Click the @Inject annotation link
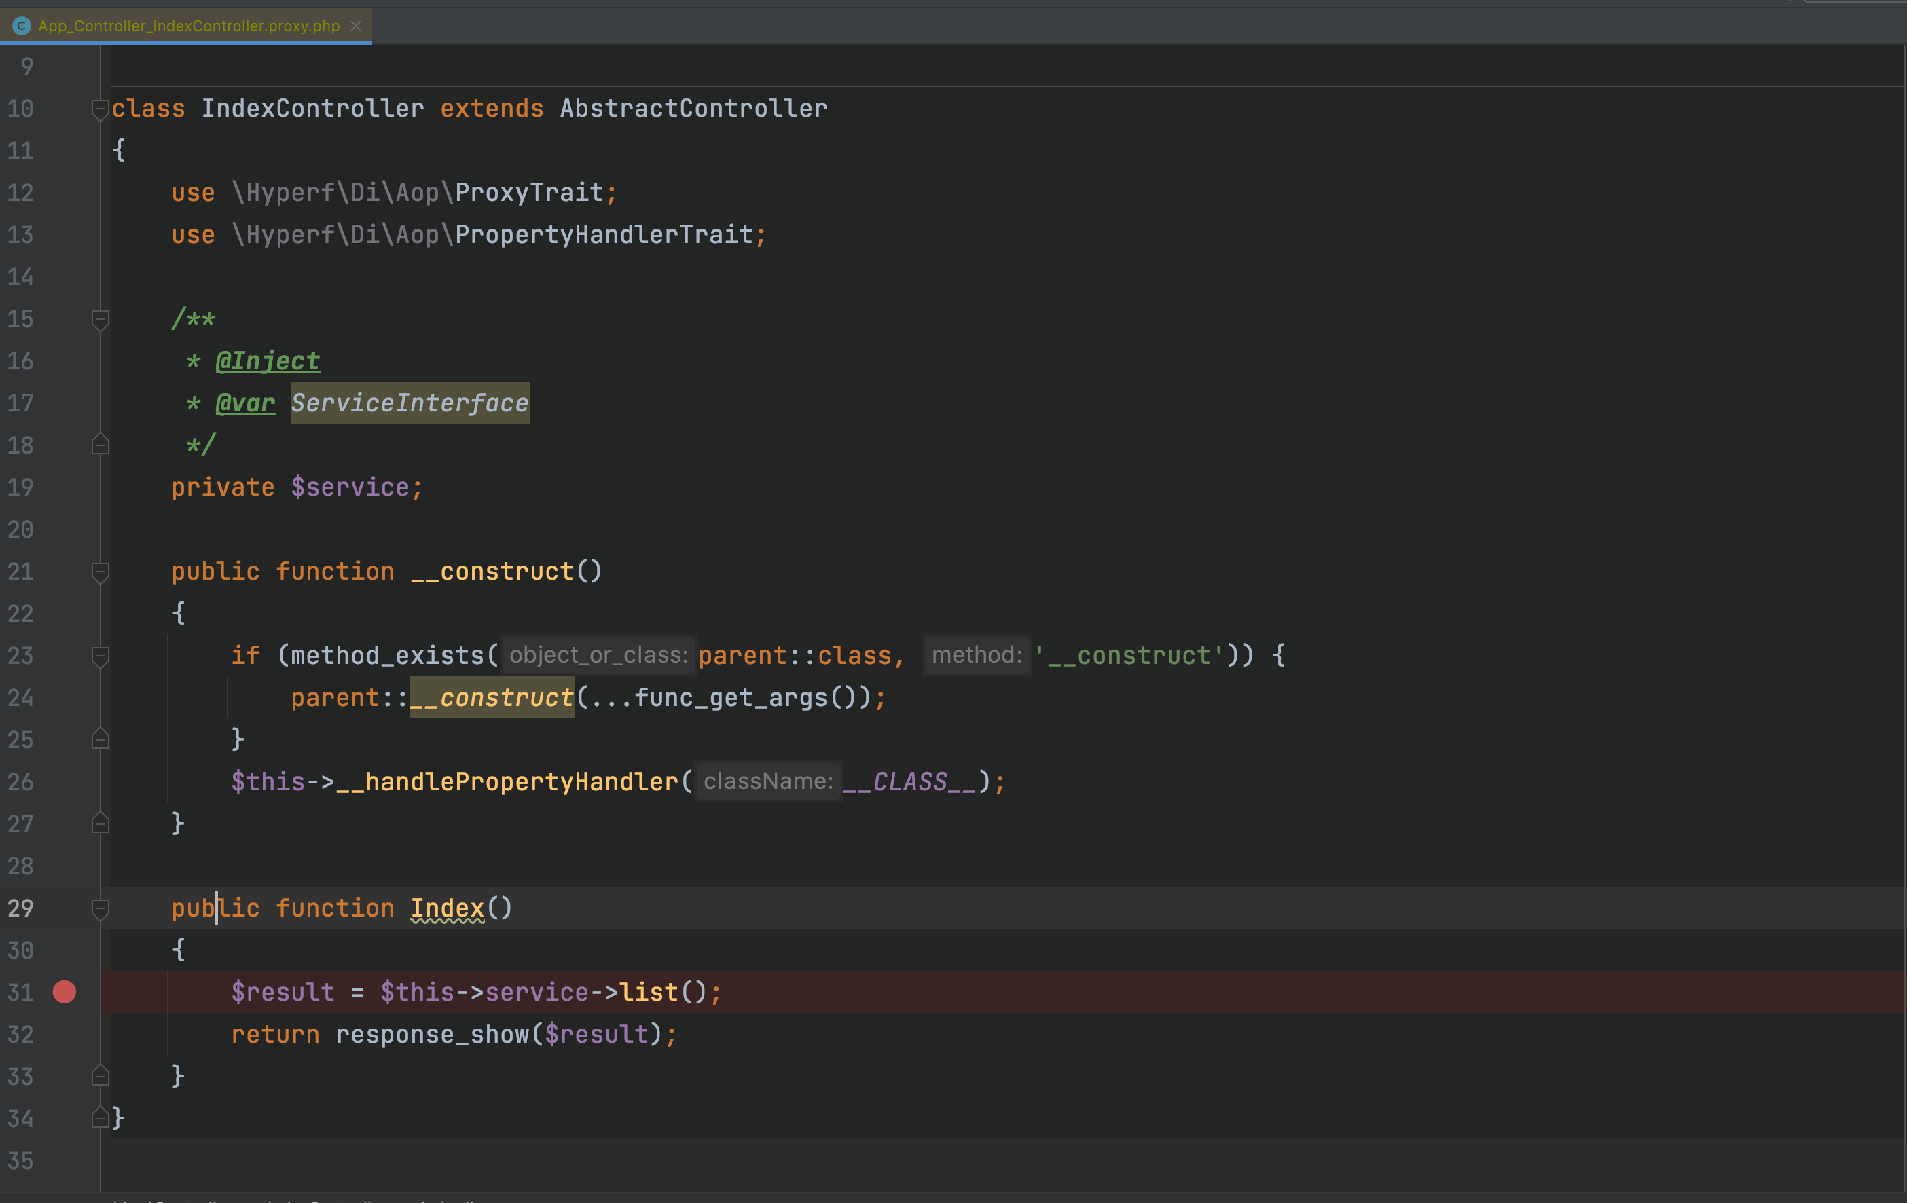The image size is (1907, 1203). [x=268, y=361]
